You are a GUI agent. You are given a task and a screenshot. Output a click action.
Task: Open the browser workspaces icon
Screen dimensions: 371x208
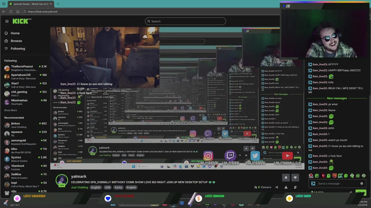(x=3, y=4)
